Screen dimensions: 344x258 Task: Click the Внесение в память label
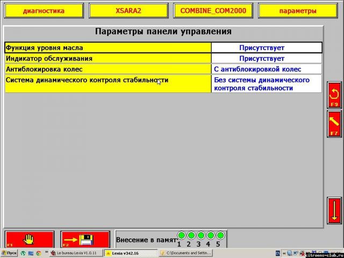coord(146,240)
